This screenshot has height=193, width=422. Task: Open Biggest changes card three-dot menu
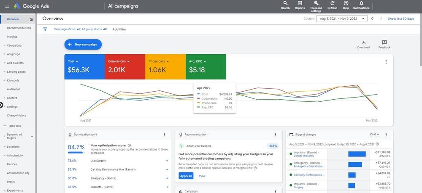[x=386, y=135]
